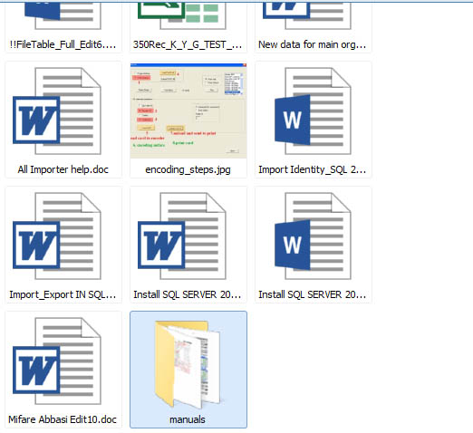Select the encoding_steps.jpg image thumbnail
This screenshot has width=473, height=433.
click(x=188, y=111)
